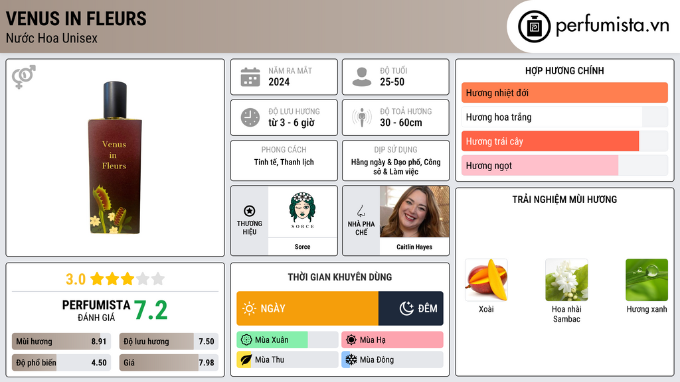This screenshot has height=382, width=680.
Task: Click the leaf icon for Mùa Thu
Action: (246, 360)
